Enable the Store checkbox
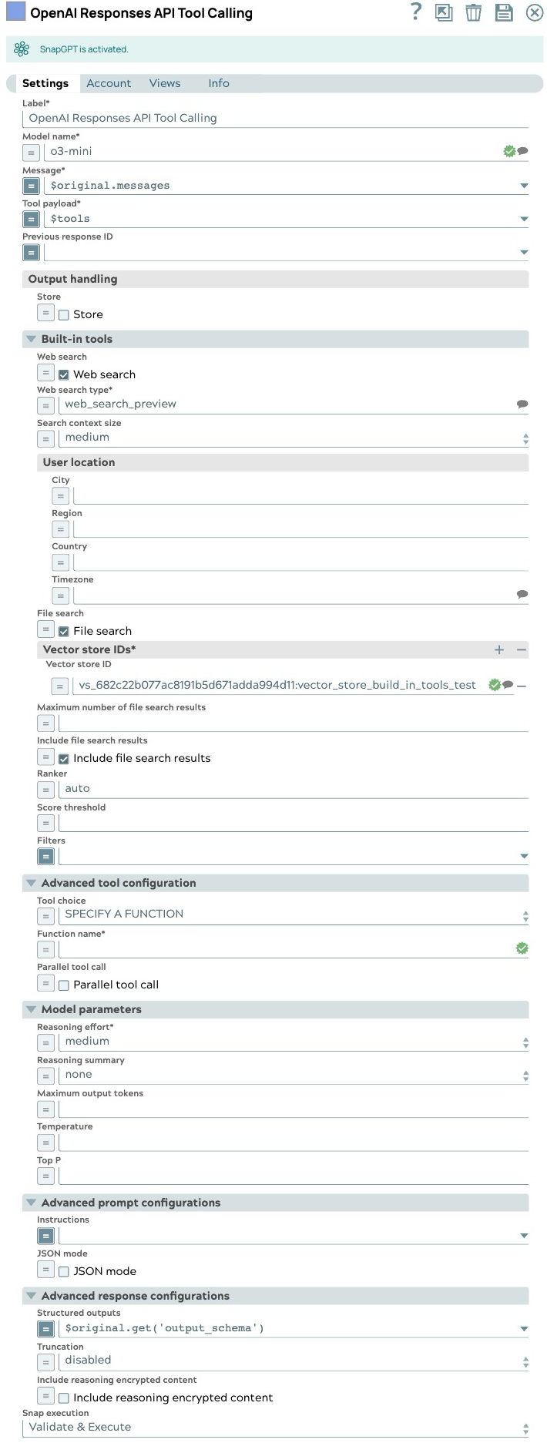The height and width of the screenshot is (1453, 547). (x=65, y=314)
